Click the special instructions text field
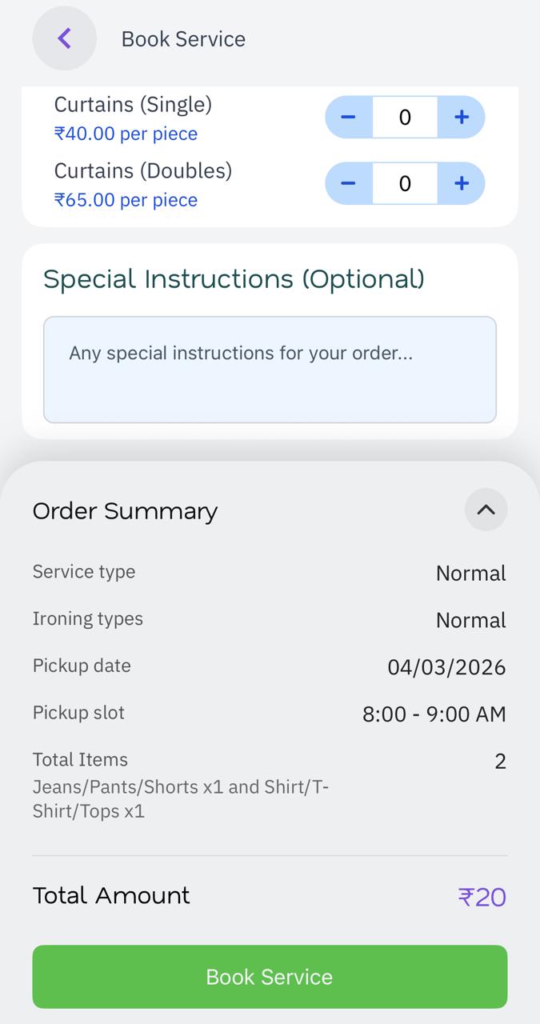540x1024 pixels. (x=270, y=370)
